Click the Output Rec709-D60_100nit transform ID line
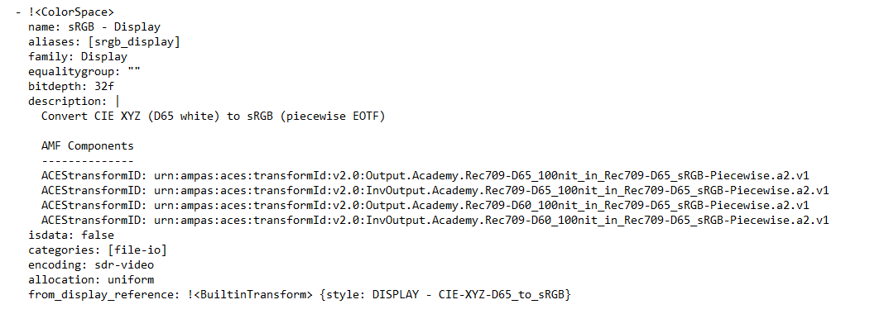This screenshot has height=314, width=884. click(x=425, y=205)
